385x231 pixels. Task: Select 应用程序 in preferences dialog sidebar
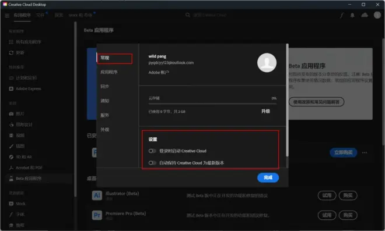point(109,72)
